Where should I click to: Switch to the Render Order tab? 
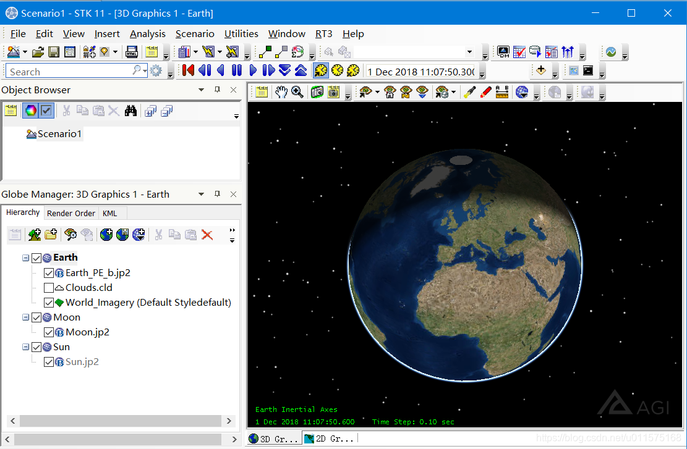tap(71, 213)
